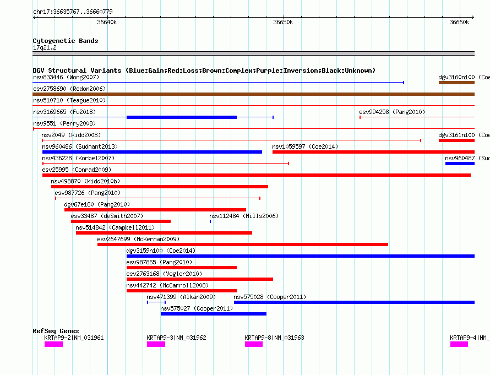This screenshot has width=490, height=375.
Task: Click the red esv2647699 (McKernan2009) bar
Action: click(x=243, y=244)
